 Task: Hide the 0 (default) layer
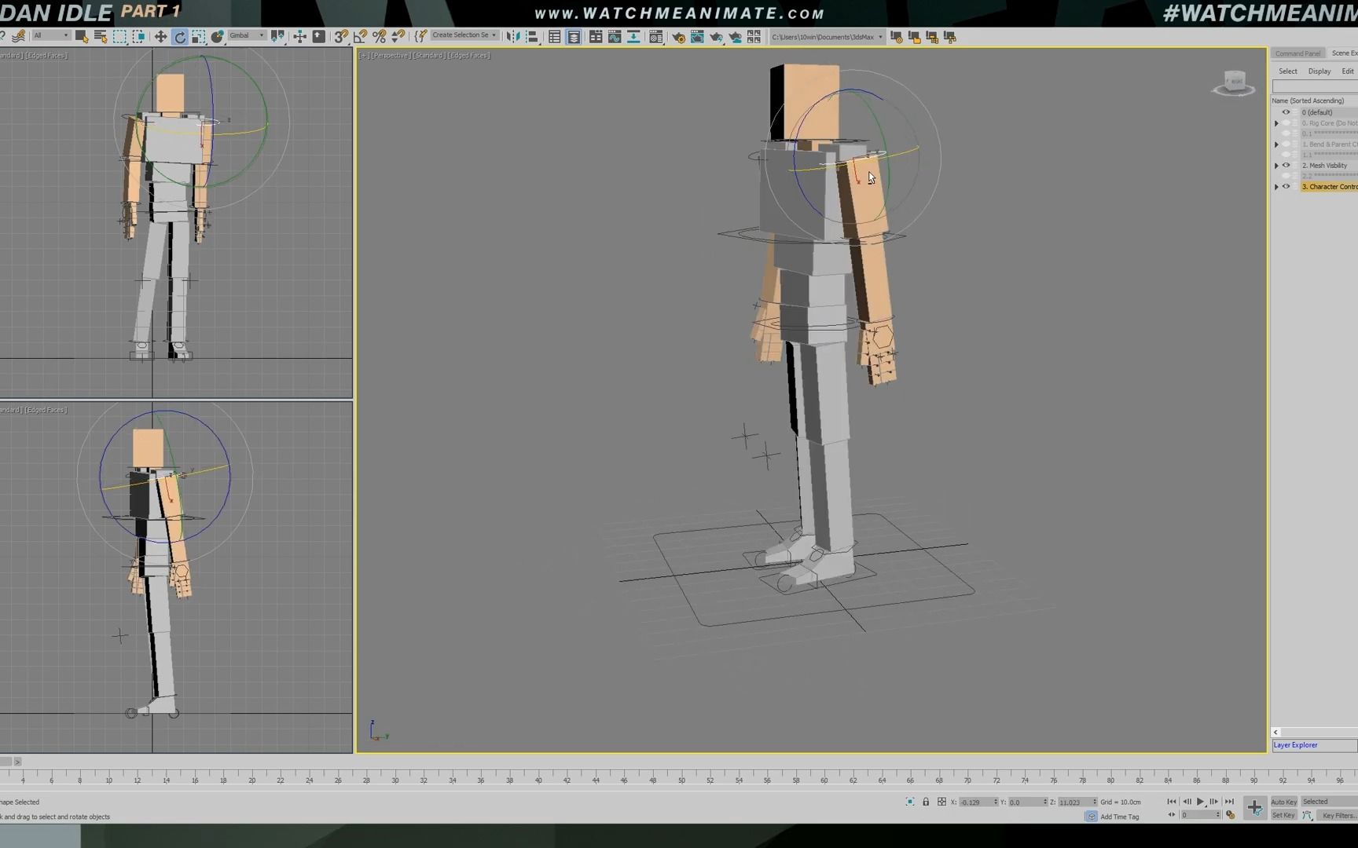pos(1286,112)
